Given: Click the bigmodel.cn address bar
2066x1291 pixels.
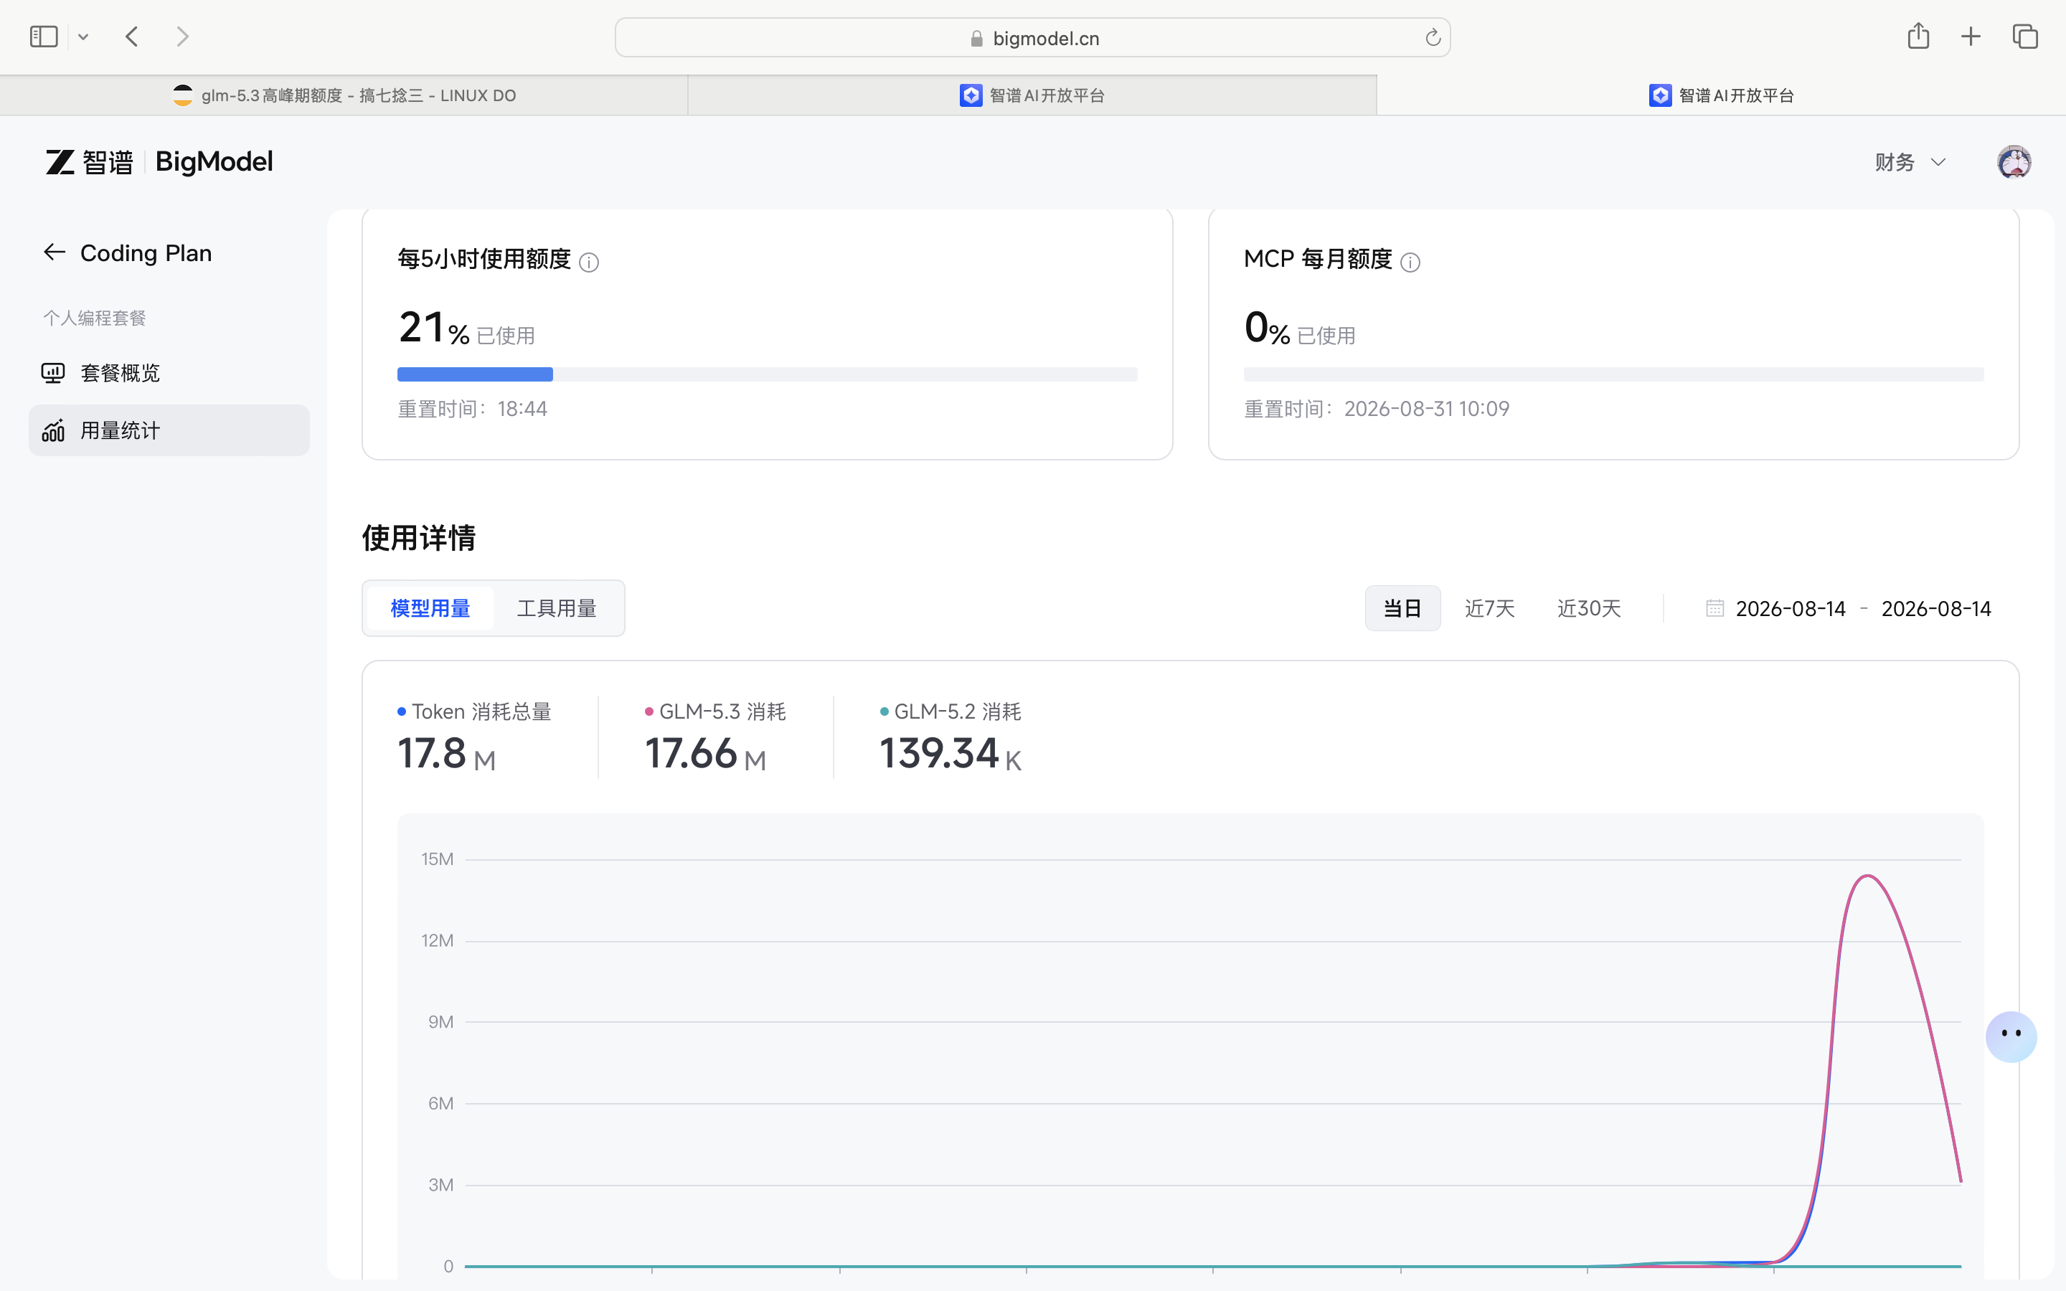Looking at the screenshot, I should click(1032, 37).
